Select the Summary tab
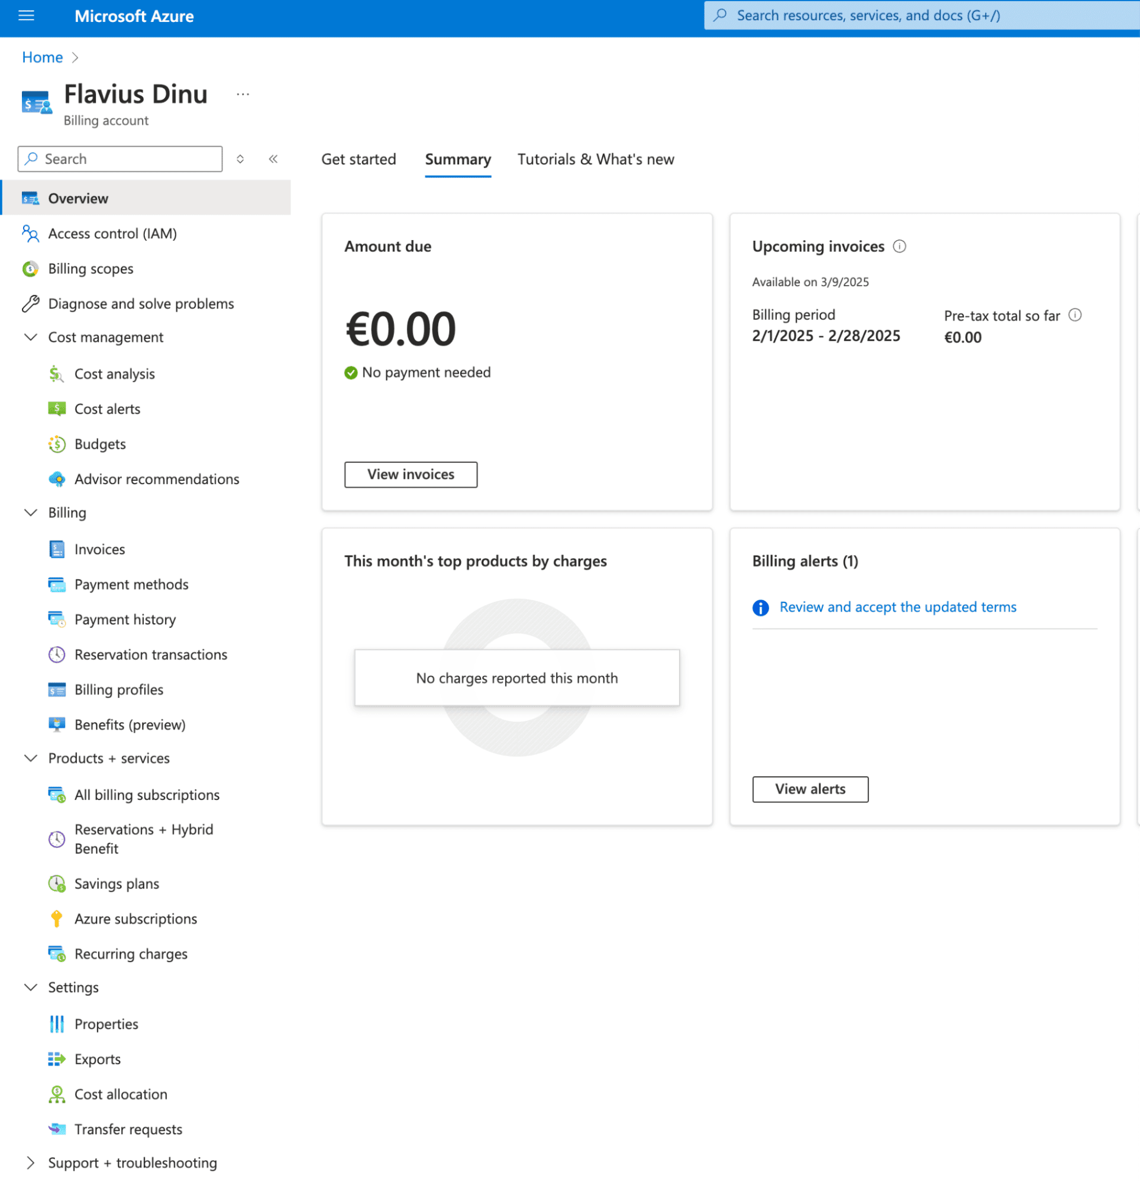The width and height of the screenshot is (1140, 1182). tap(457, 159)
